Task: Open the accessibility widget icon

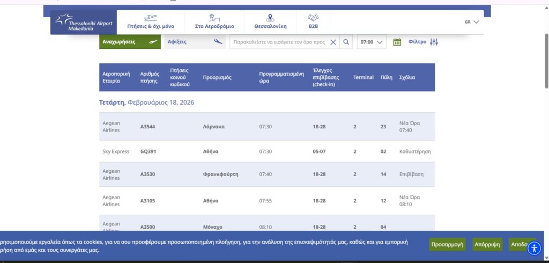Action: [x=535, y=248]
